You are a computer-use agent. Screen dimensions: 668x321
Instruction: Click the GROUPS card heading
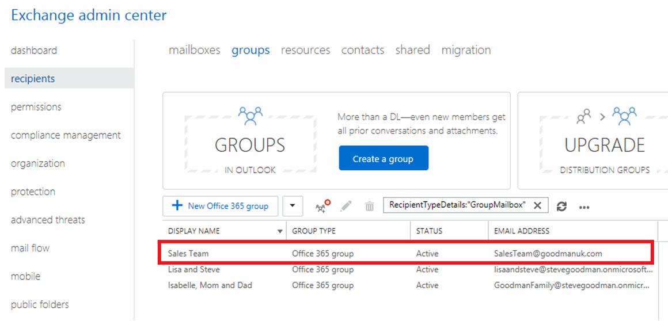(250, 145)
